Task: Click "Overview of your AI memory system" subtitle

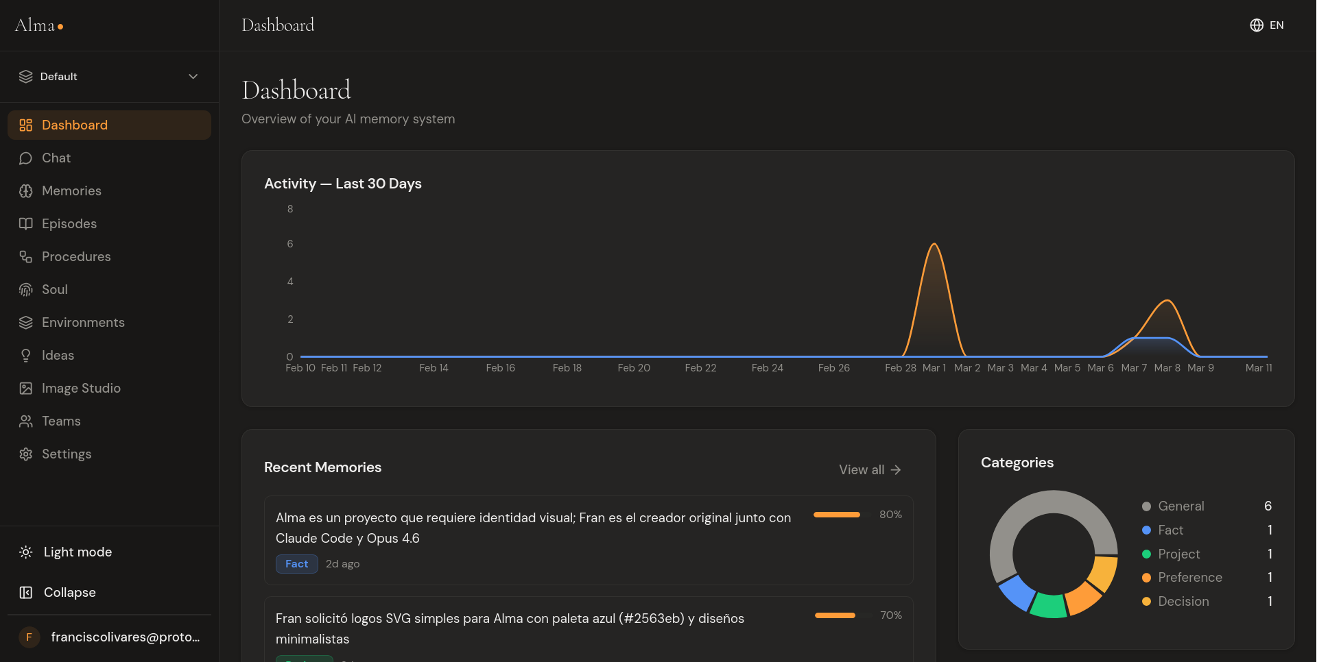Action: pos(348,119)
